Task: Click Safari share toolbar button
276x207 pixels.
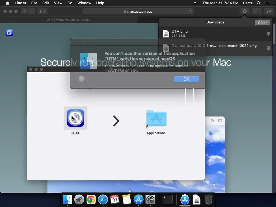Action: pyautogui.click(x=257, y=11)
